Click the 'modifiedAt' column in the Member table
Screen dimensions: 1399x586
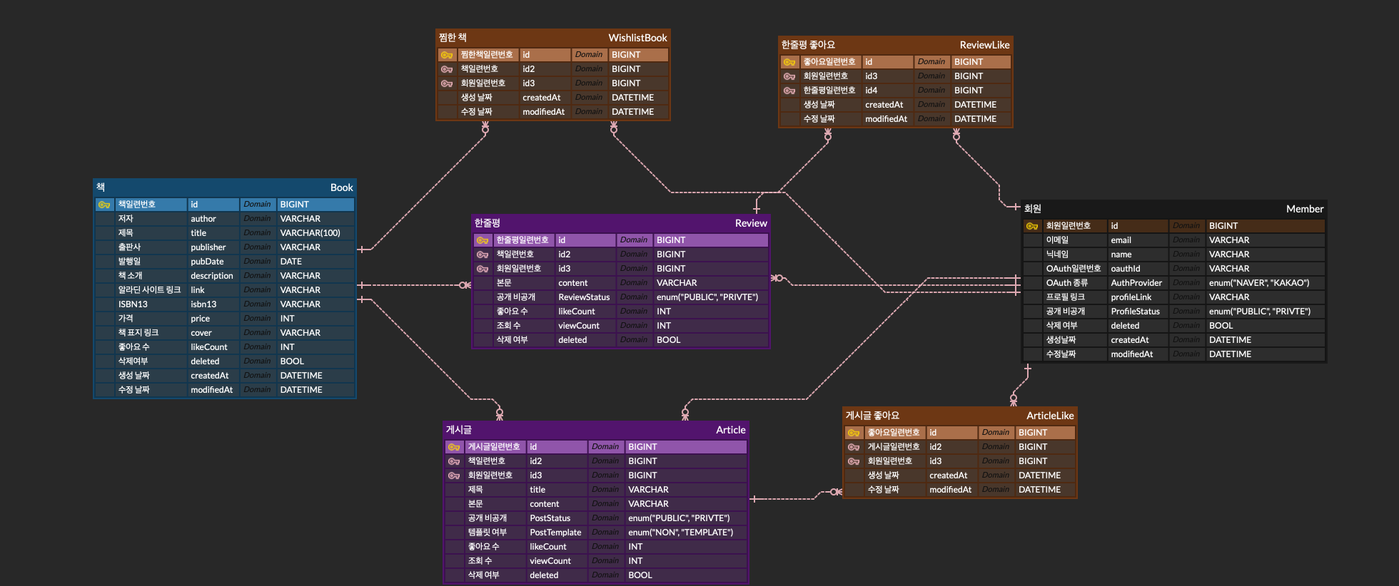coord(1138,354)
